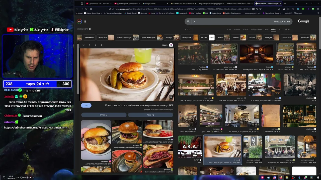This screenshot has height=180, width=321.
Task: Click the url-shortener link in chat
Action: pos(24,127)
